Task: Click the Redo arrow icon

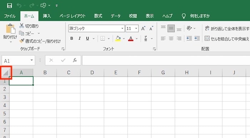Action: (x=32, y=6)
